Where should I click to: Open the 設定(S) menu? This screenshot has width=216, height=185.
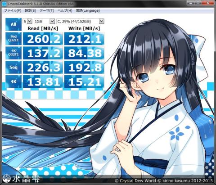pyautogui.click(x=31, y=11)
